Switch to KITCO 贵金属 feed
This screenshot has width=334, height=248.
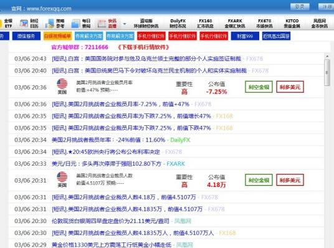click(x=292, y=24)
